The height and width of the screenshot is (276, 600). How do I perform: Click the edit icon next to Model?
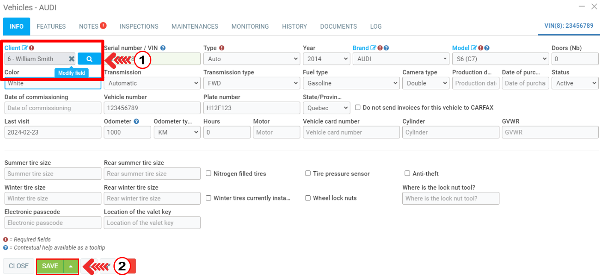pos(474,48)
